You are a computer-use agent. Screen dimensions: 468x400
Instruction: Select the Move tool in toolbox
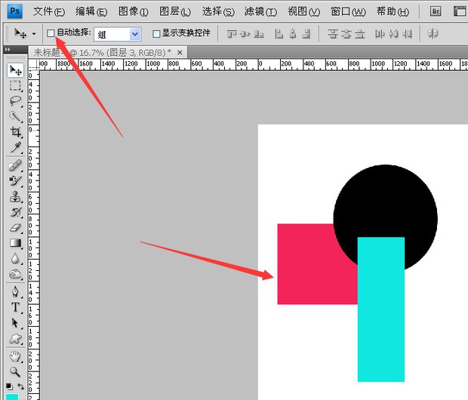pos(15,70)
